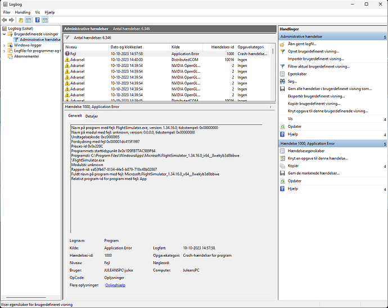Sort by the Hændelses-id column header
This screenshot has width=388, height=308.
219,47
